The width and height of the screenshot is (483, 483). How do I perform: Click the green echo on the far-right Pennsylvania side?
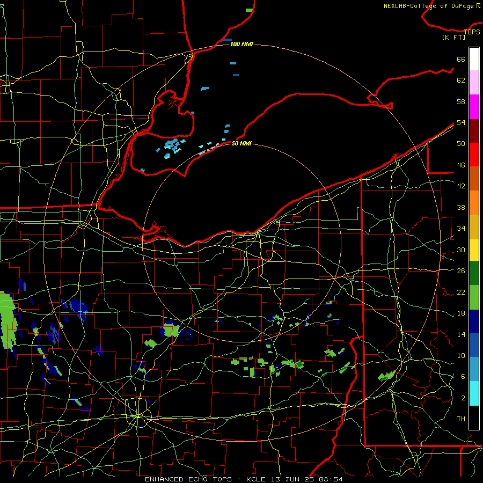[386, 376]
